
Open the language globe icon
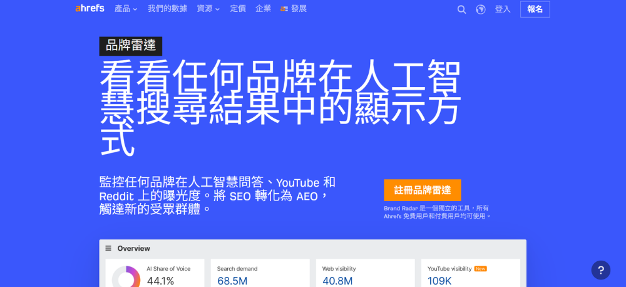481,9
